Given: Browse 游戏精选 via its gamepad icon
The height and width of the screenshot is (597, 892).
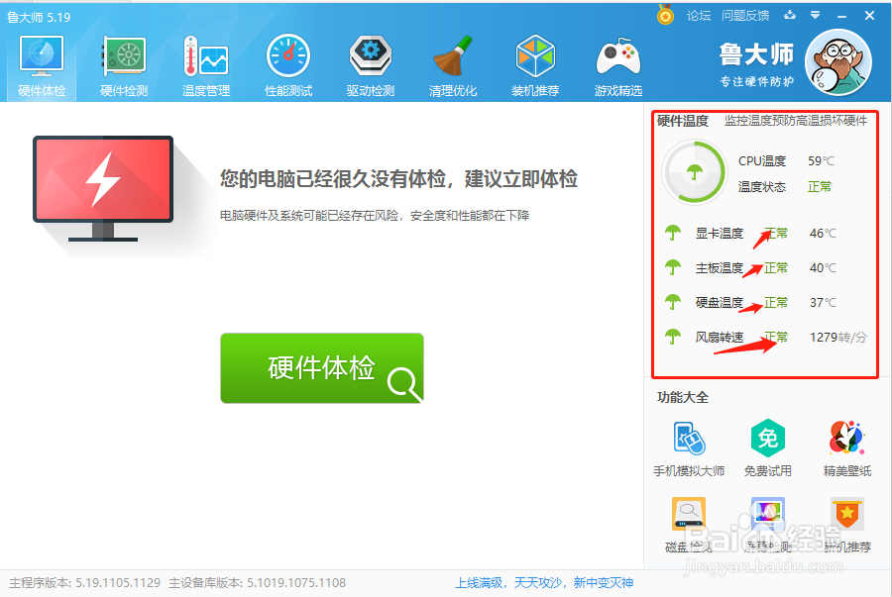Looking at the screenshot, I should 617,61.
